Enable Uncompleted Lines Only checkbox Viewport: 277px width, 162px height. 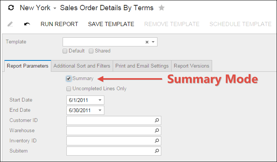[69, 89]
